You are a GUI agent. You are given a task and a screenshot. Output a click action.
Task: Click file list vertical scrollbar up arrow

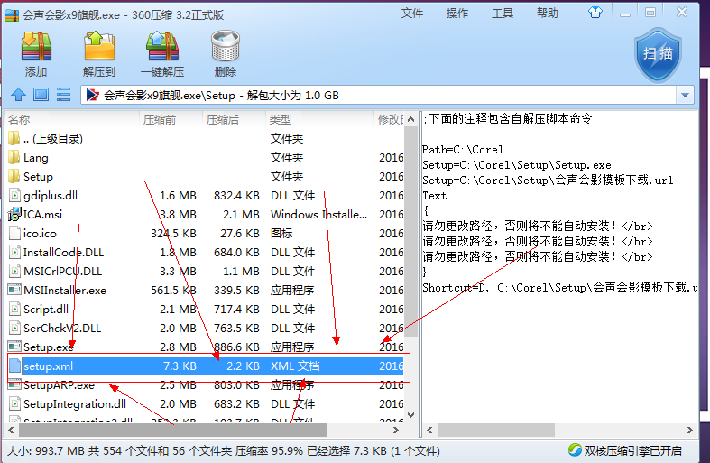coord(410,119)
